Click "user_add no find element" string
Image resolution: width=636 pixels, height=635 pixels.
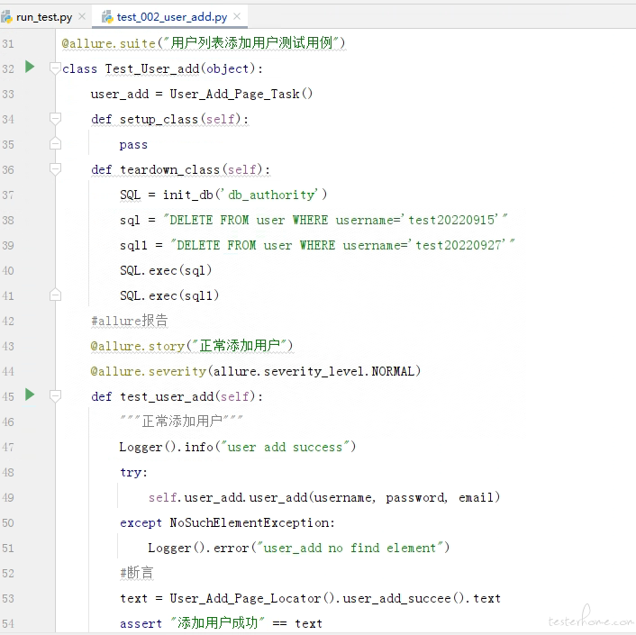[350, 548]
